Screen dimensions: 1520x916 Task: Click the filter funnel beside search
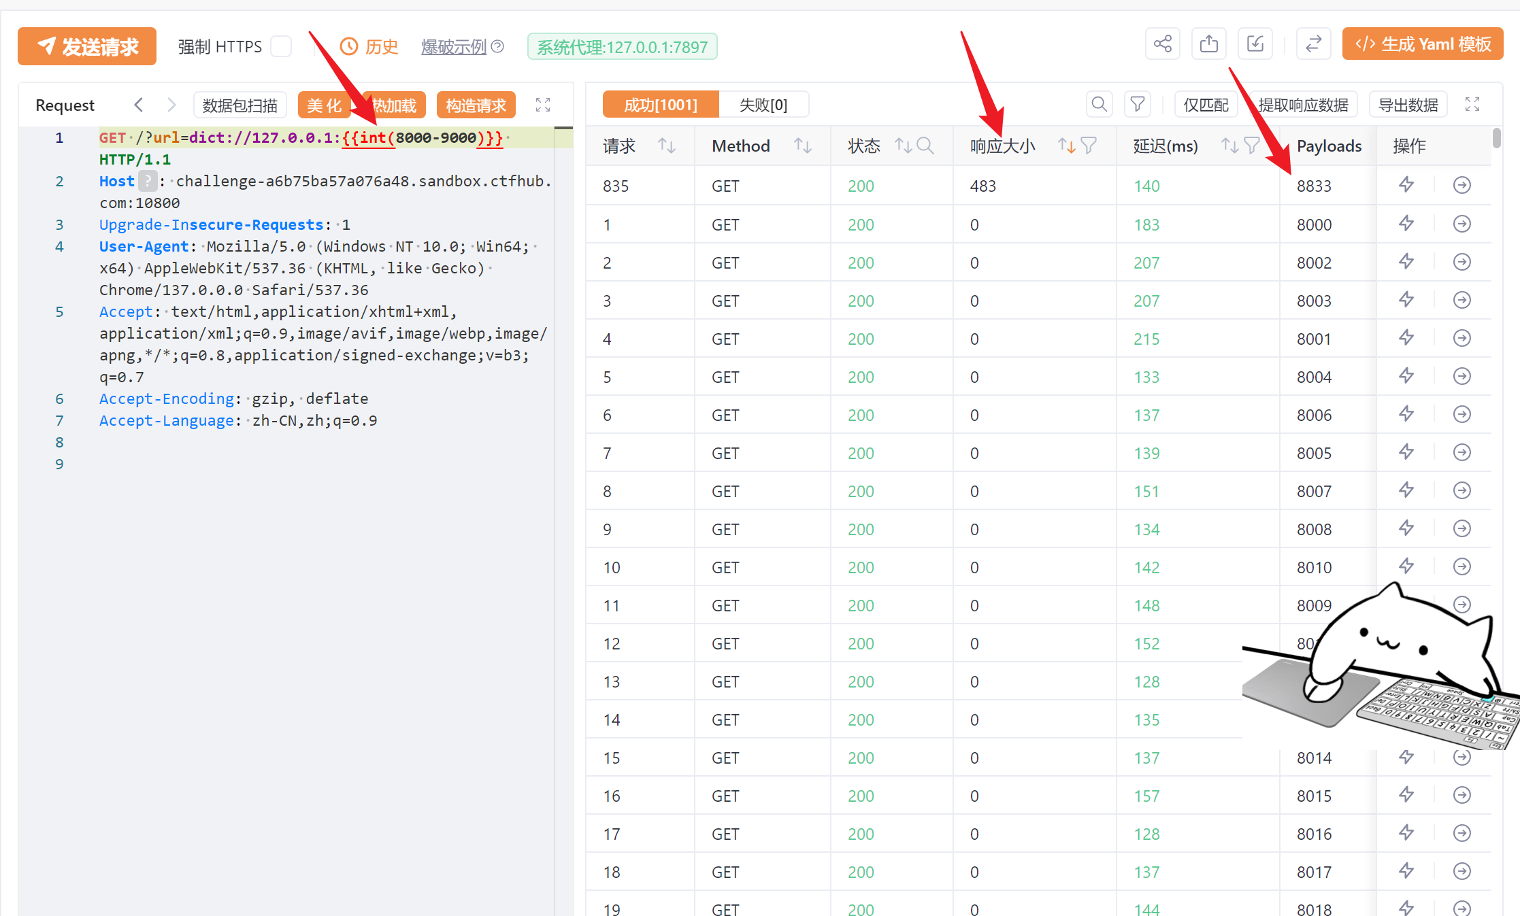[1137, 105]
